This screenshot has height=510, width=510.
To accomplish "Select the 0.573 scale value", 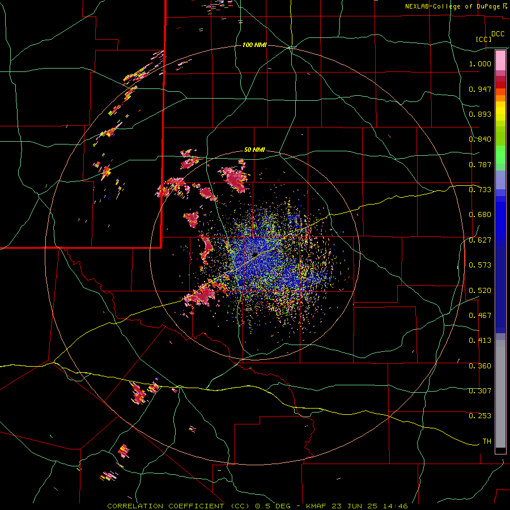I will (480, 265).
